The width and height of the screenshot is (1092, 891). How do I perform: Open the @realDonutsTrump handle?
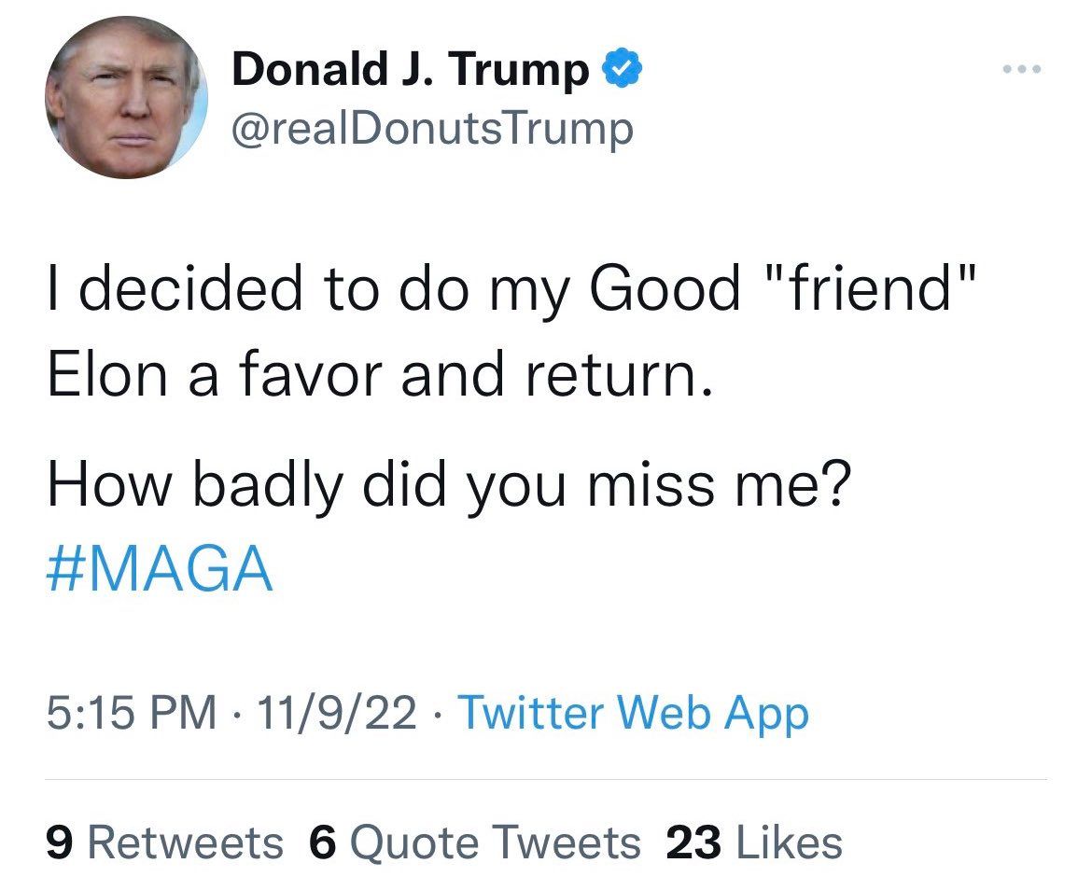[x=432, y=129]
